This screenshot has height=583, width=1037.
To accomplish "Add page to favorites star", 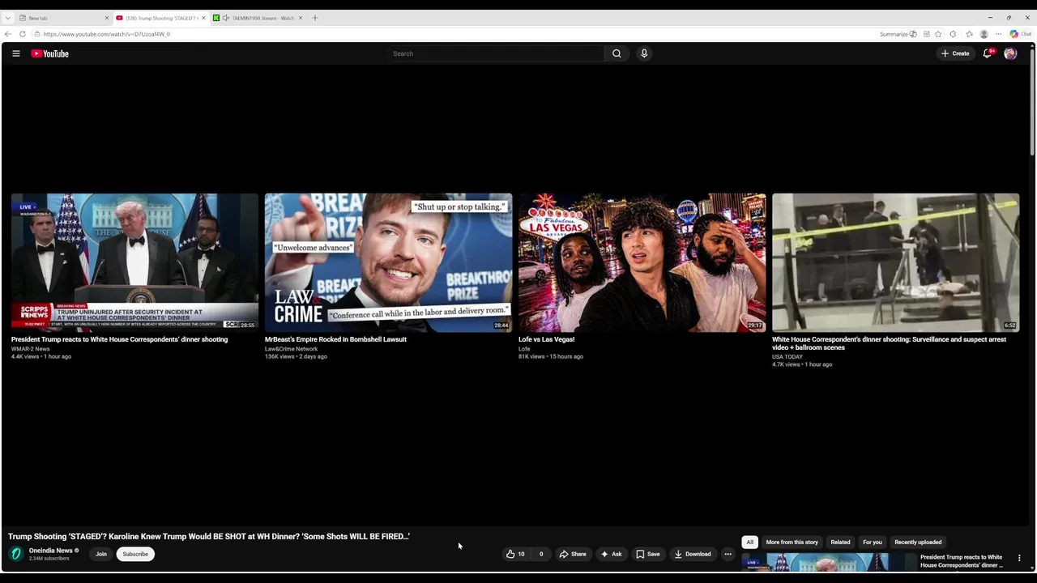I will point(938,34).
